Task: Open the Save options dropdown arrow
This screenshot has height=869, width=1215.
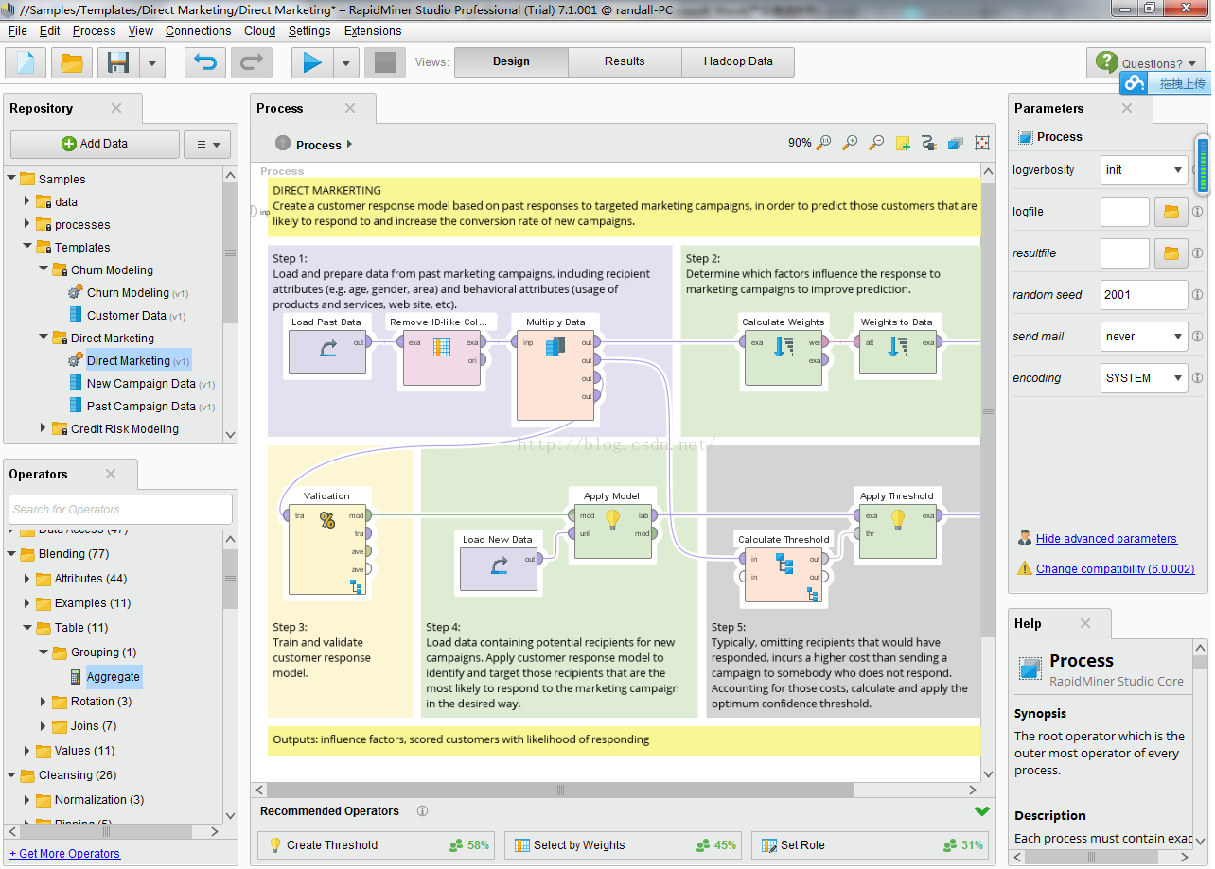Action: tap(152, 63)
